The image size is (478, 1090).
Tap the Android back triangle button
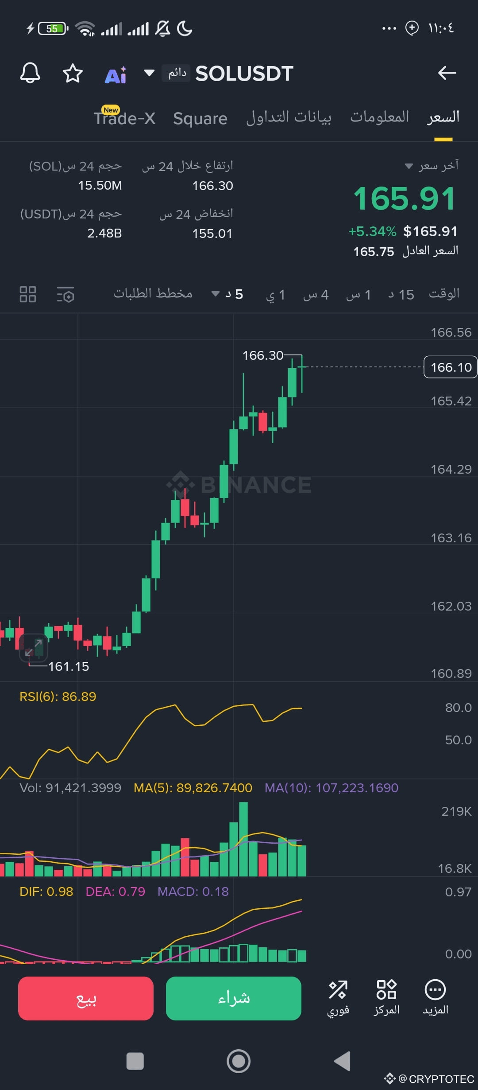click(x=343, y=1061)
